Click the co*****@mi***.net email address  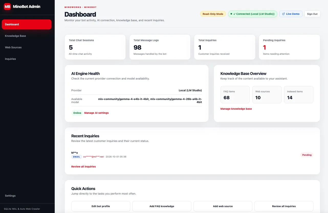[x=93, y=157]
